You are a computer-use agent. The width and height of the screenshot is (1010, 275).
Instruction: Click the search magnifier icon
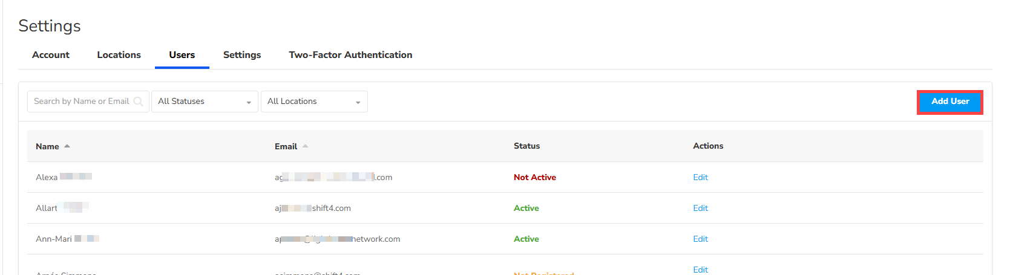pyautogui.click(x=138, y=102)
